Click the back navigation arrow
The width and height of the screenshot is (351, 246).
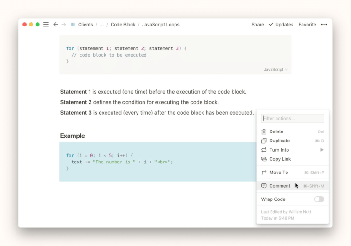pos(56,25)
